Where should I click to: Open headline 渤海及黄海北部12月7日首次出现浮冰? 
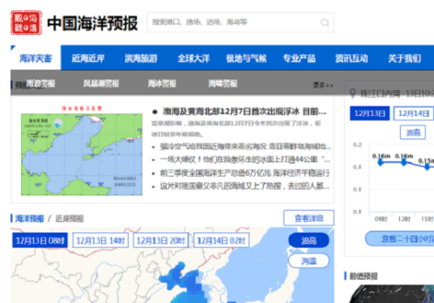tap(245, 112)
